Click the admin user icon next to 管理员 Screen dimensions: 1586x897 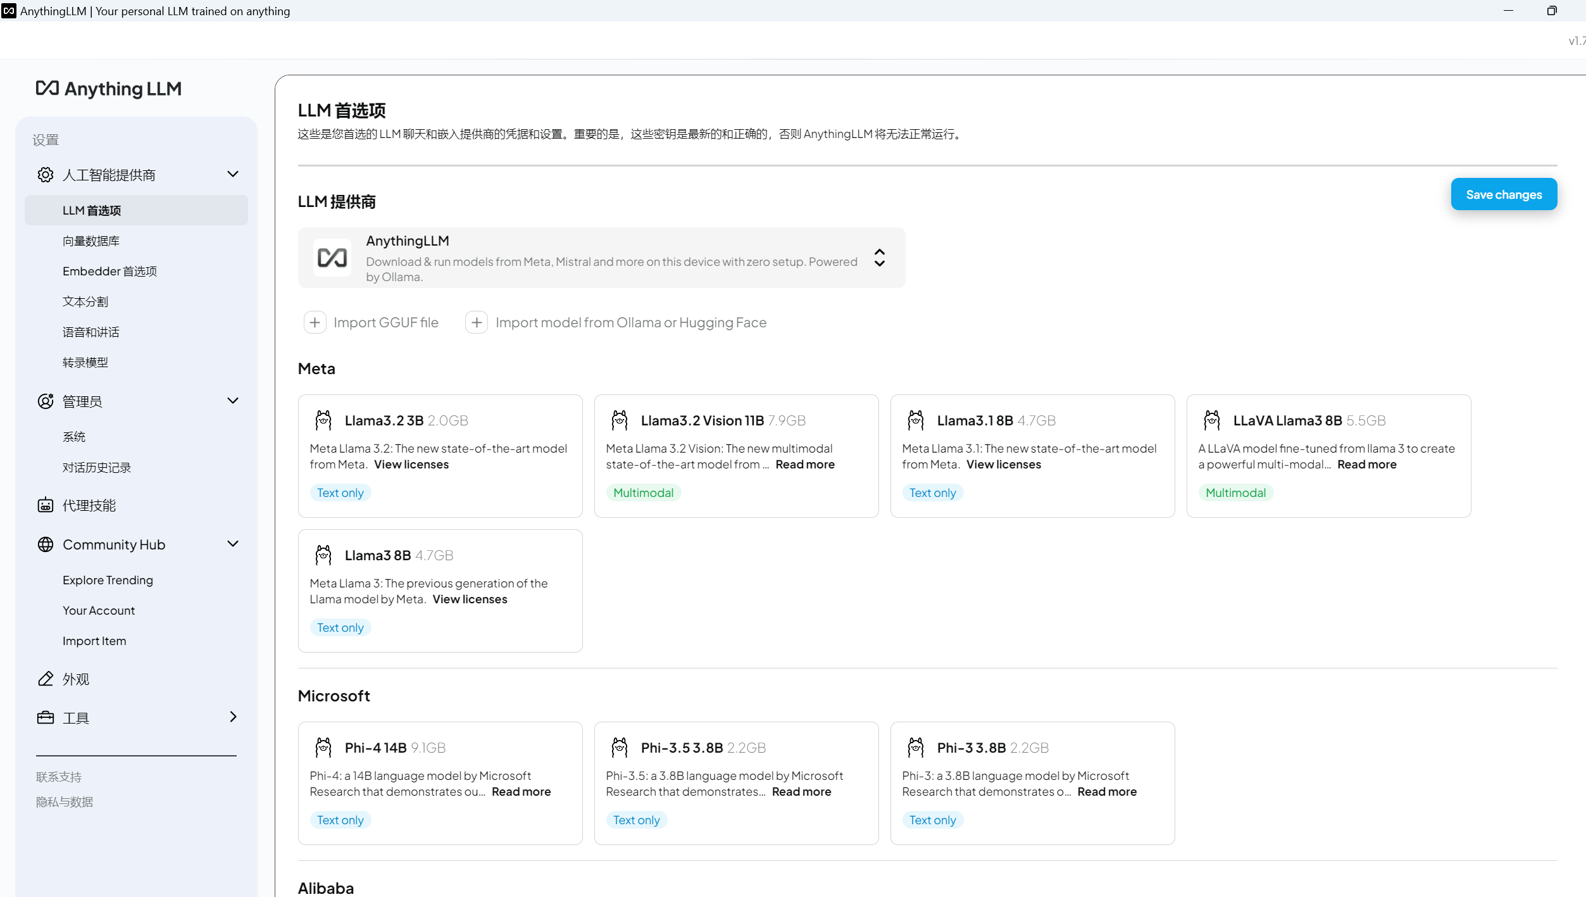coord(46,401)
